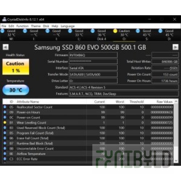Click the ID column header
Viewport: 181px width, 181px height.
coord(11,102)
